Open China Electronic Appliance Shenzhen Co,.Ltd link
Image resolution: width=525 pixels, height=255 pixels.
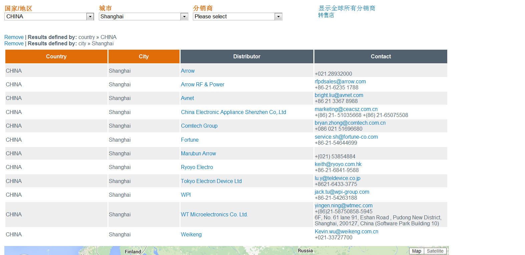[233, 112]
